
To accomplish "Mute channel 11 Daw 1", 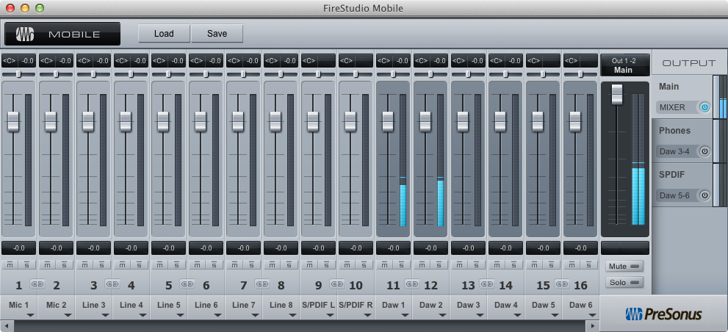I will coord(385,264).
